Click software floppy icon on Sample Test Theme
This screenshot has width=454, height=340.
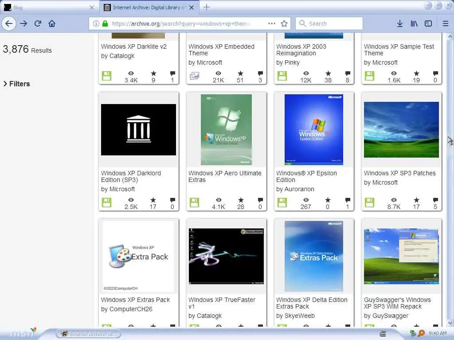pyautogui.click(x=369, y=76)
